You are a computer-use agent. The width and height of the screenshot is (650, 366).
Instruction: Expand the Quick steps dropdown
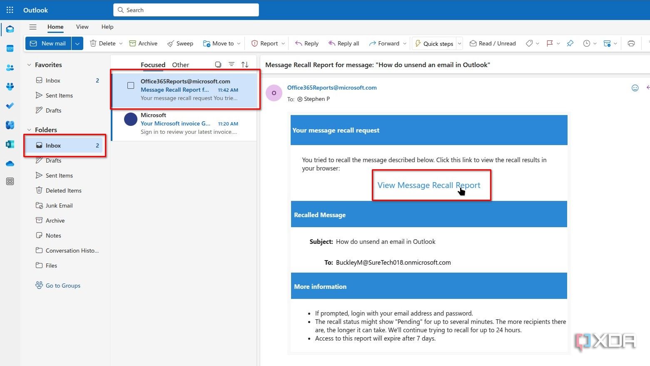pyautogui.click(x=459, y=43)
